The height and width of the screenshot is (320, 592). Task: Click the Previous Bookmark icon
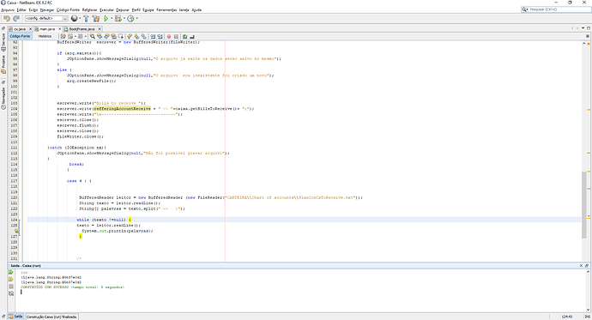pos(130,36)
